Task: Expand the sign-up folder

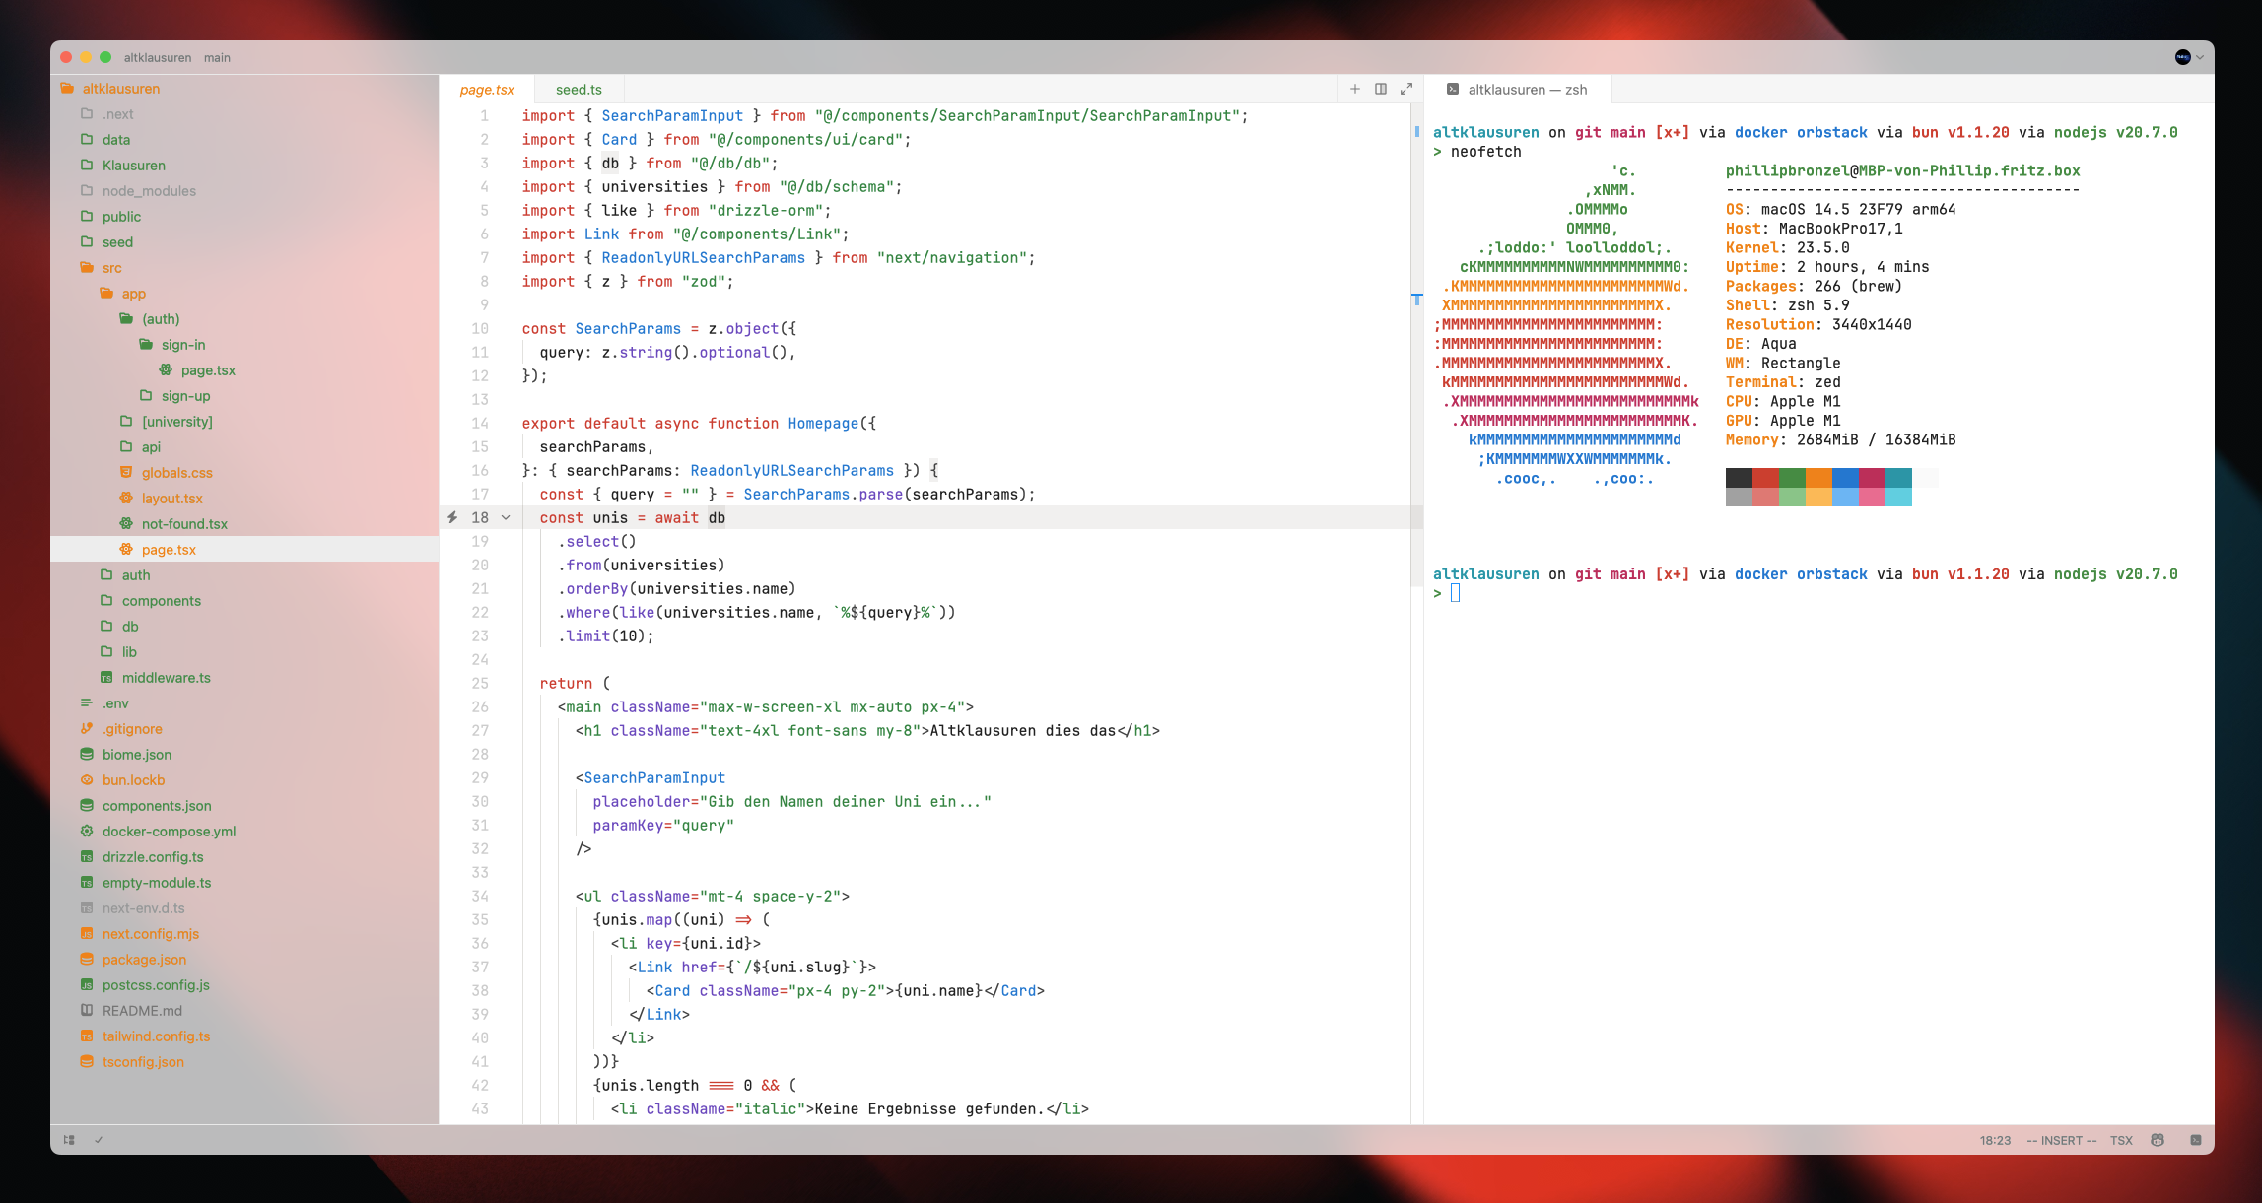Action: 244,396
